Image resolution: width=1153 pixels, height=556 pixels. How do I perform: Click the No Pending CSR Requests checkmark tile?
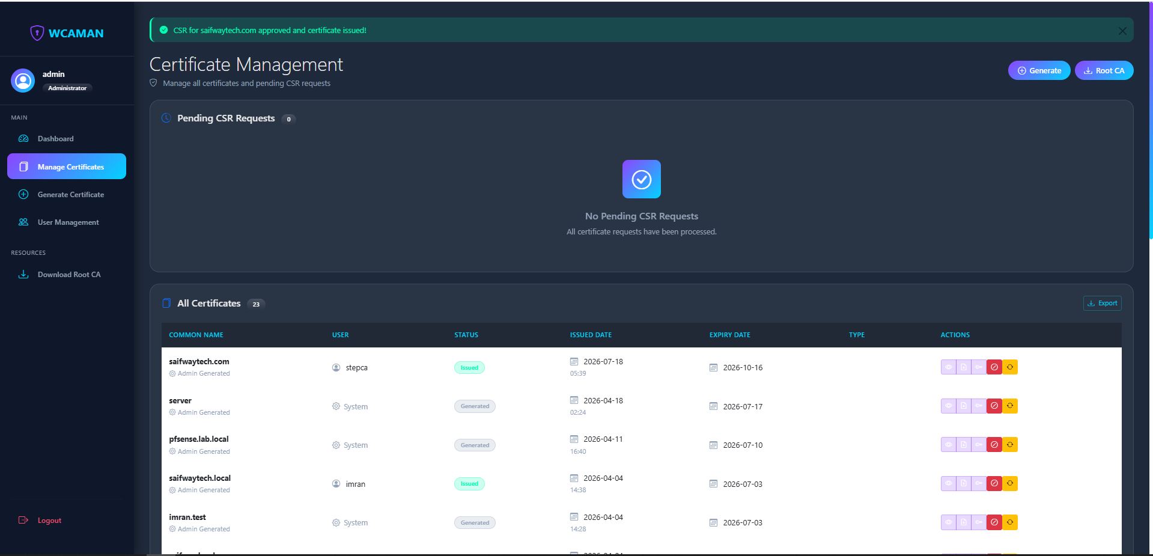point(642,179)
